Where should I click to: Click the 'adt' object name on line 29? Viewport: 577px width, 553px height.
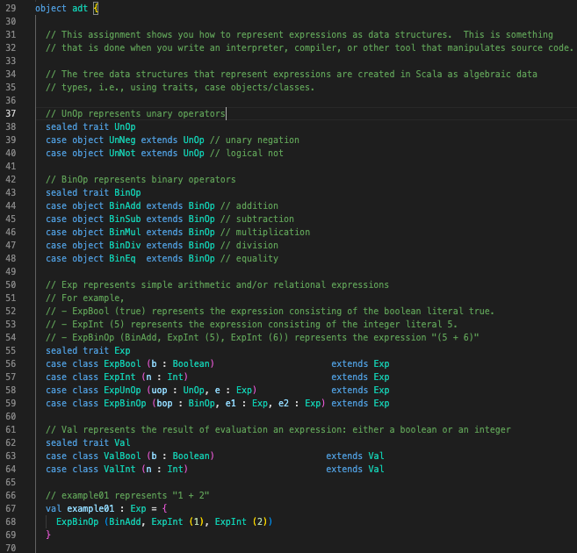pyautogui.click(x=80, y=8)
